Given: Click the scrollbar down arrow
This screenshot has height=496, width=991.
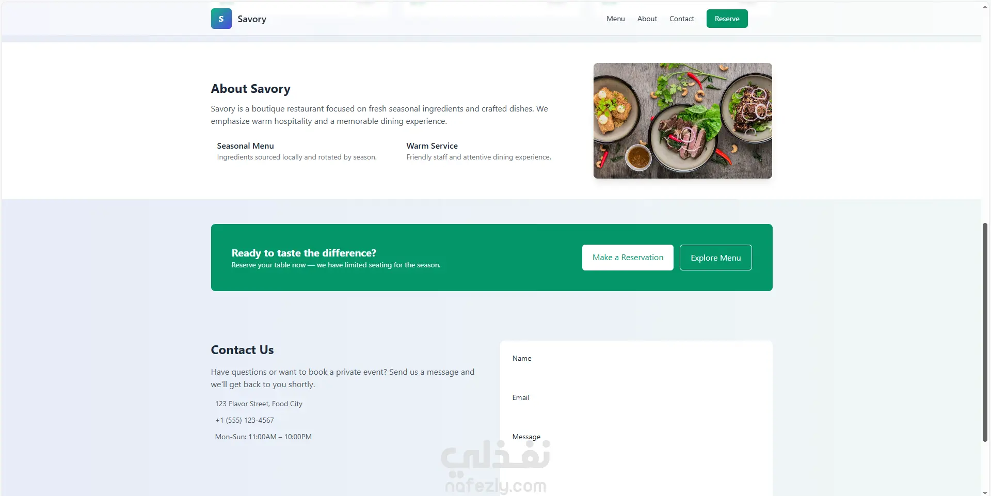Looking at the screenshot, I should coord(985,492).
